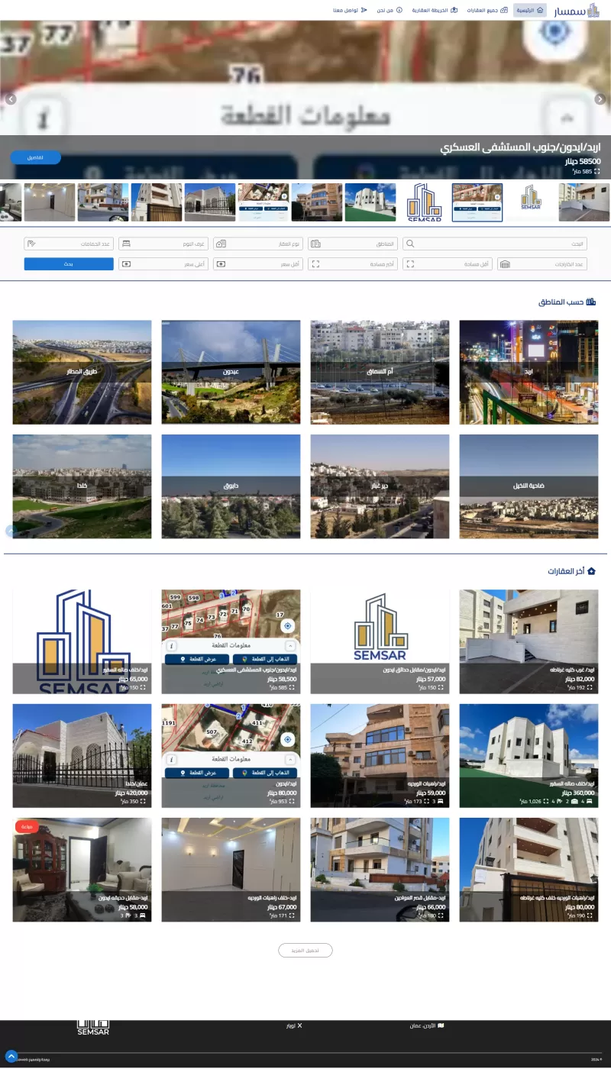Screen dimensions: 611x1069
Task: Open the الخريطة العقارية map menu item
Action: pyautogui.click(x=435, y=10)
